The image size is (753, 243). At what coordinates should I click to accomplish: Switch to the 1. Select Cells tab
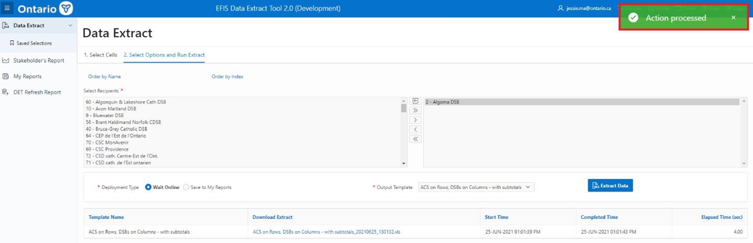(x=100, y=55)
